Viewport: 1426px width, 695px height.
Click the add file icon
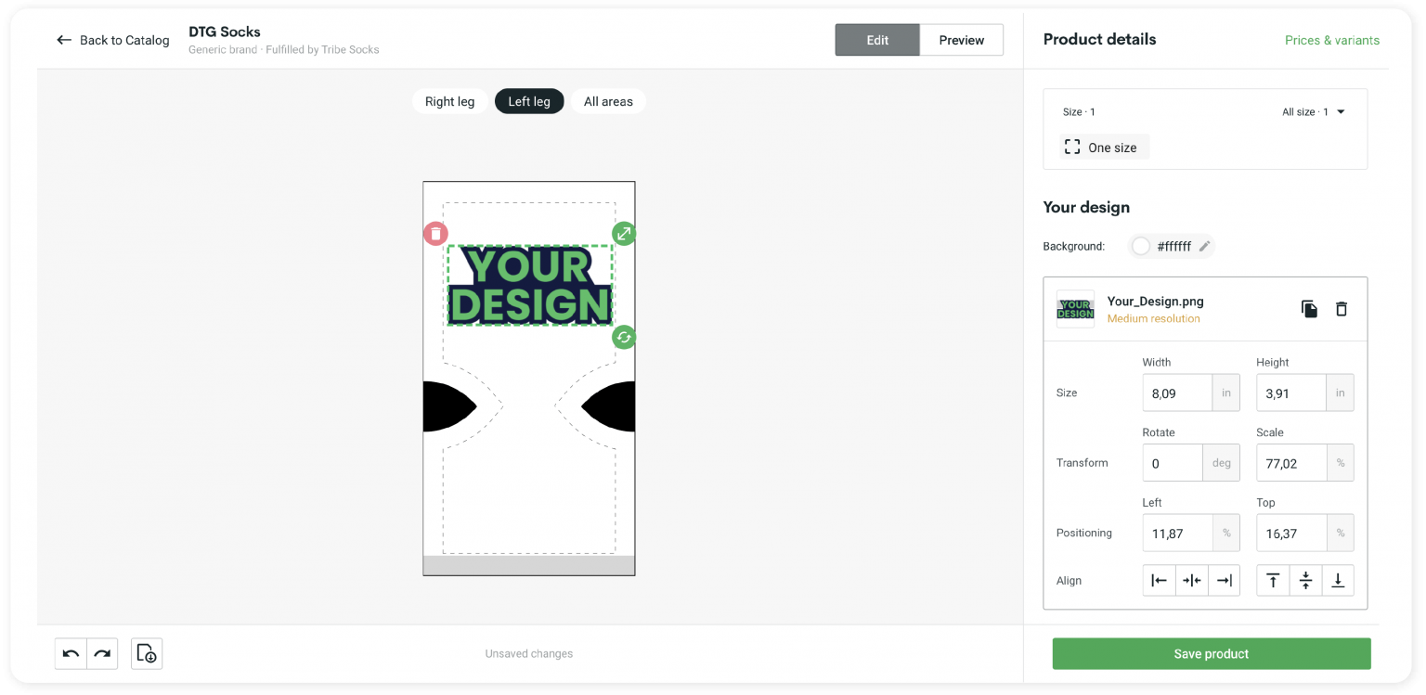(146, 653)
